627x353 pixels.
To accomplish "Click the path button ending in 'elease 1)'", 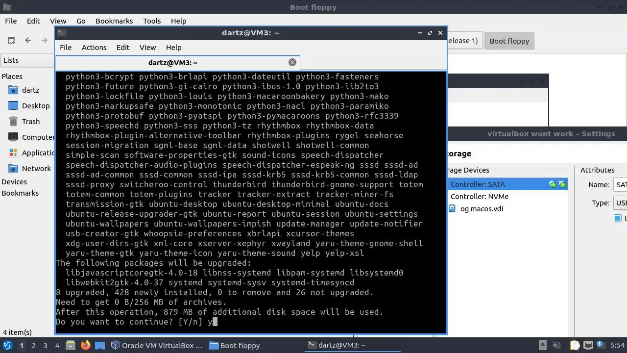I will pyautogui.click(x=464, y=41).
